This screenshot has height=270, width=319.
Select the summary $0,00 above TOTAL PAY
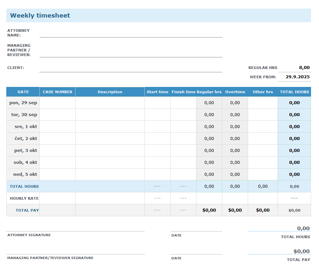click(x=301, y=251)
